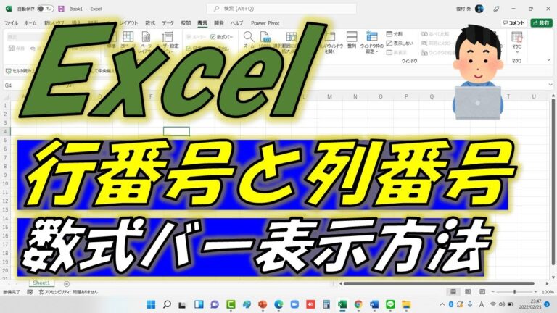Click the zoom in plus button
This screenshot has height=313, width=557.
click(536, 292)
